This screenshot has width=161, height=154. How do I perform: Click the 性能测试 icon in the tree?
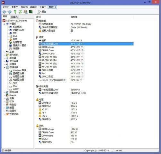click(x=7, y=114)
